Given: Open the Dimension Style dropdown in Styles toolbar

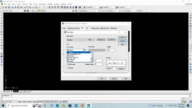Looking at the screenshot, I should click(x=109, y=7).
